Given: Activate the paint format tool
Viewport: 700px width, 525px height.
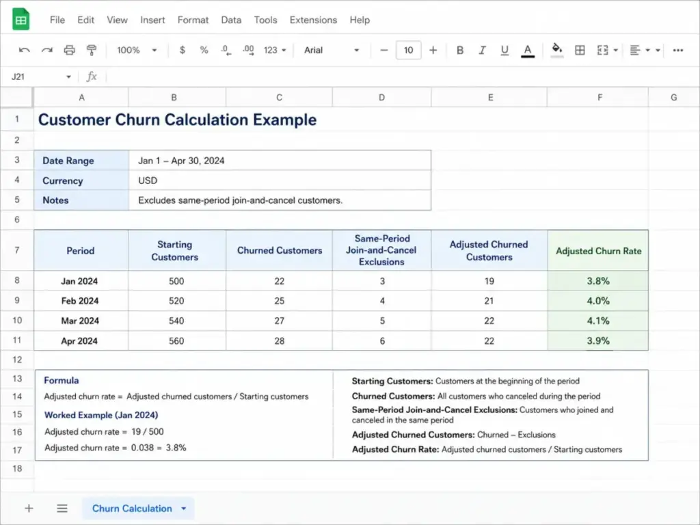Looking at the screenshot, I should [92, 50].
